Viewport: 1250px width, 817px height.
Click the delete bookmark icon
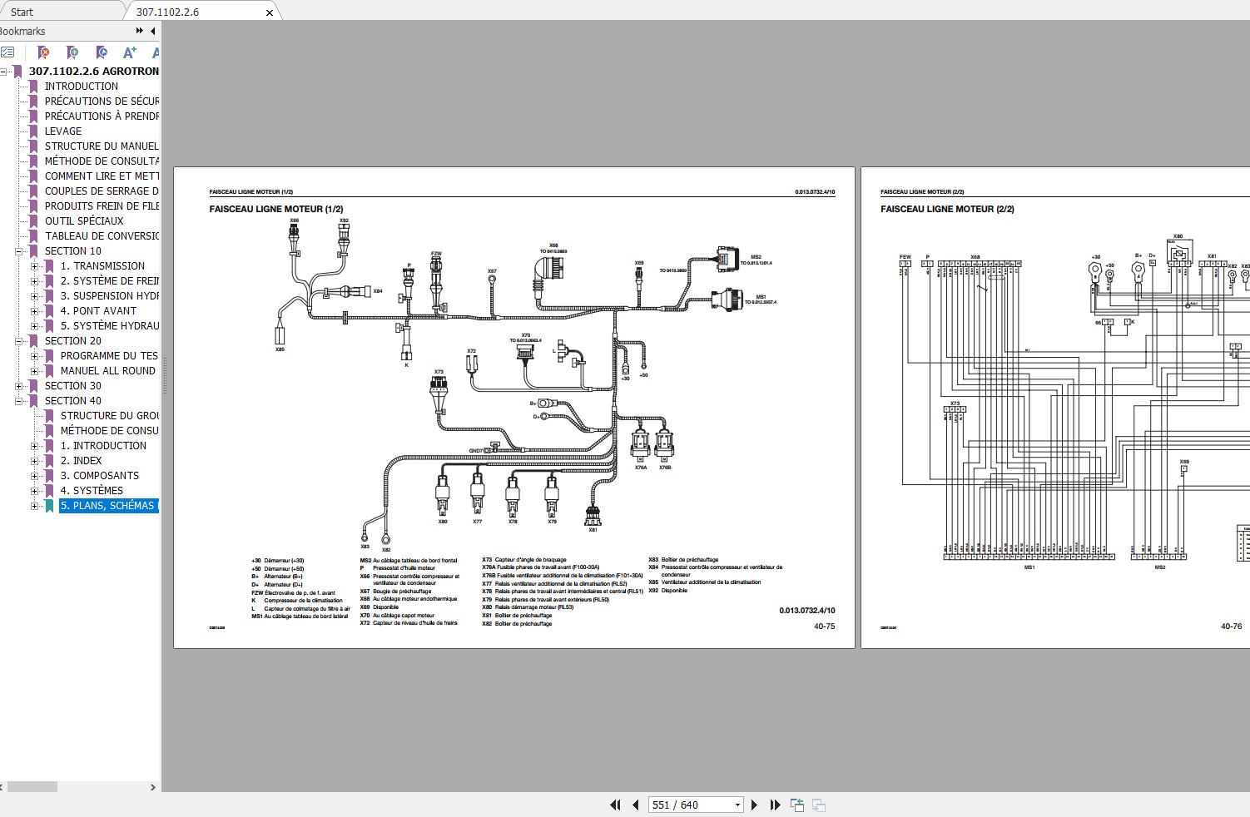click(x=44, y=52)
